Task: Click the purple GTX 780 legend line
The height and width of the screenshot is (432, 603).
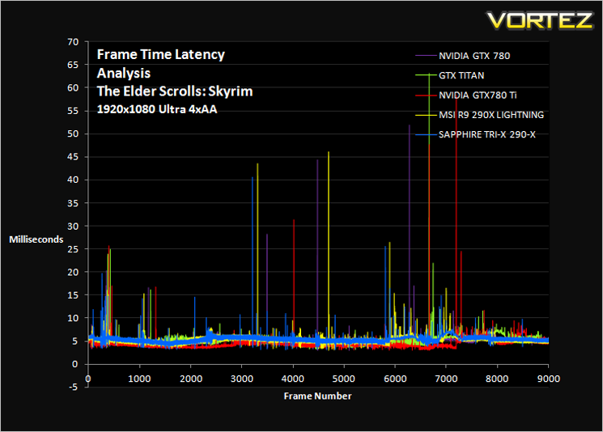Action: (426, 56)
